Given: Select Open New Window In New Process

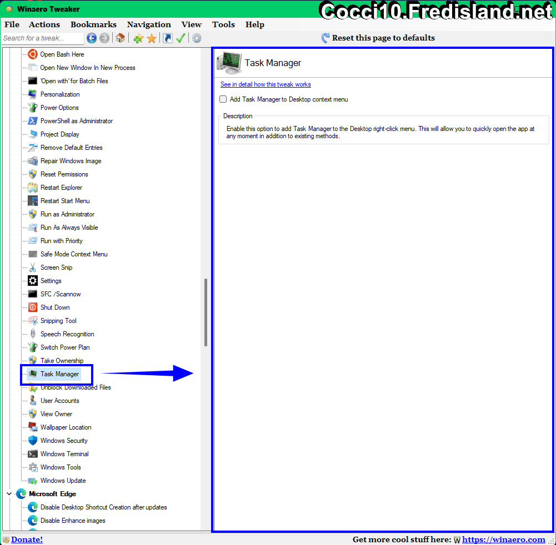Looking at the screenshot, I should coord(88,68).
